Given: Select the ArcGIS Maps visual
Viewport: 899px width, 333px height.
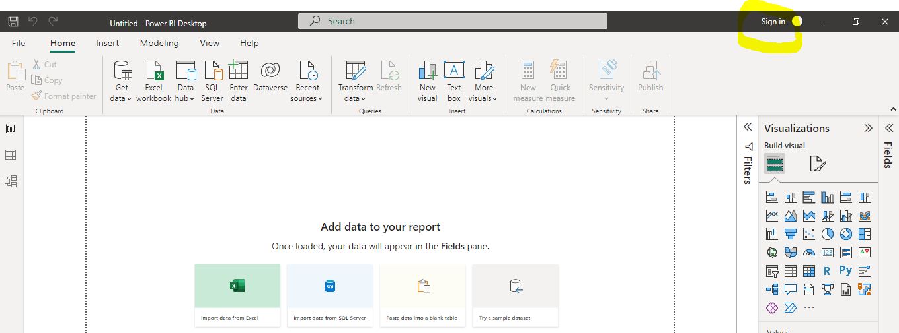Looking at the screenshot, I should tap(864, 289).
